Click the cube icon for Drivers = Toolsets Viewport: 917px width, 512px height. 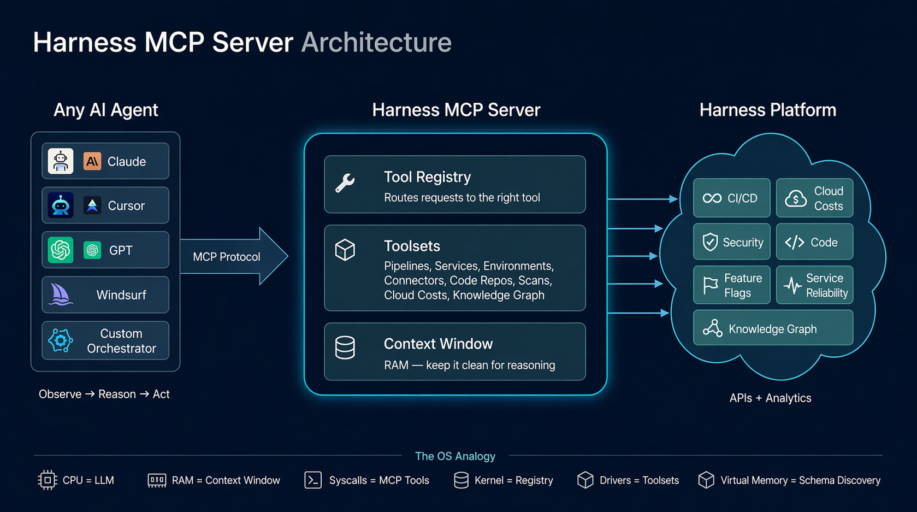[585, 480]
